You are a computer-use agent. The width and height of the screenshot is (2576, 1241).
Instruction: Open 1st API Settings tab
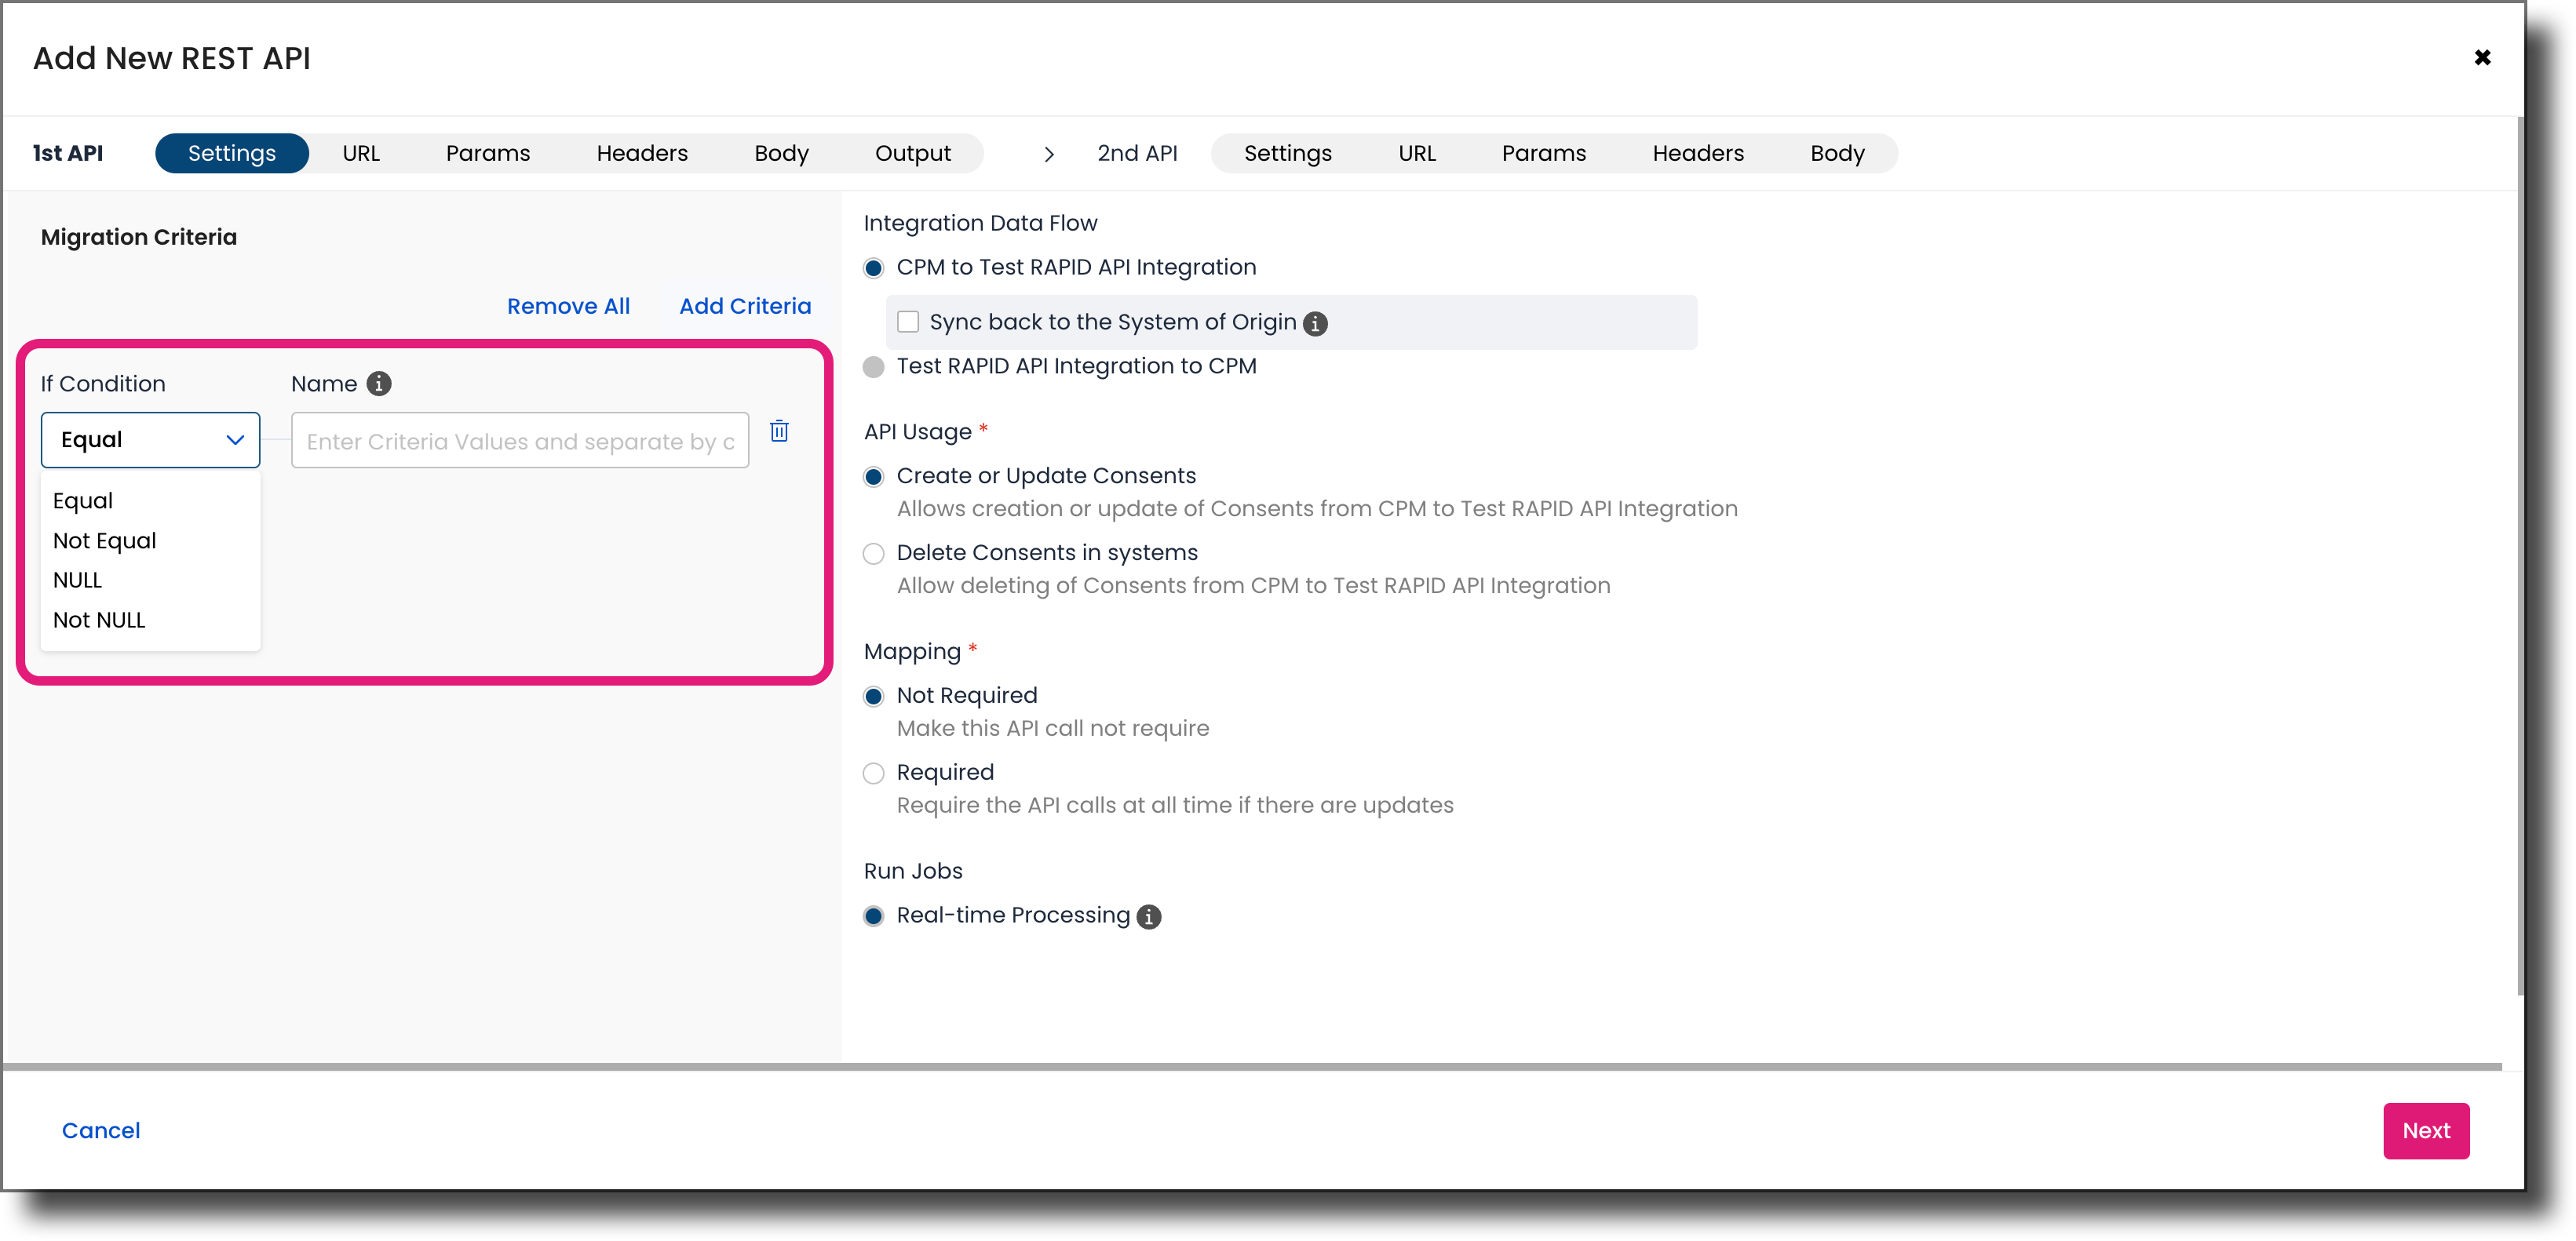[232, 153]
